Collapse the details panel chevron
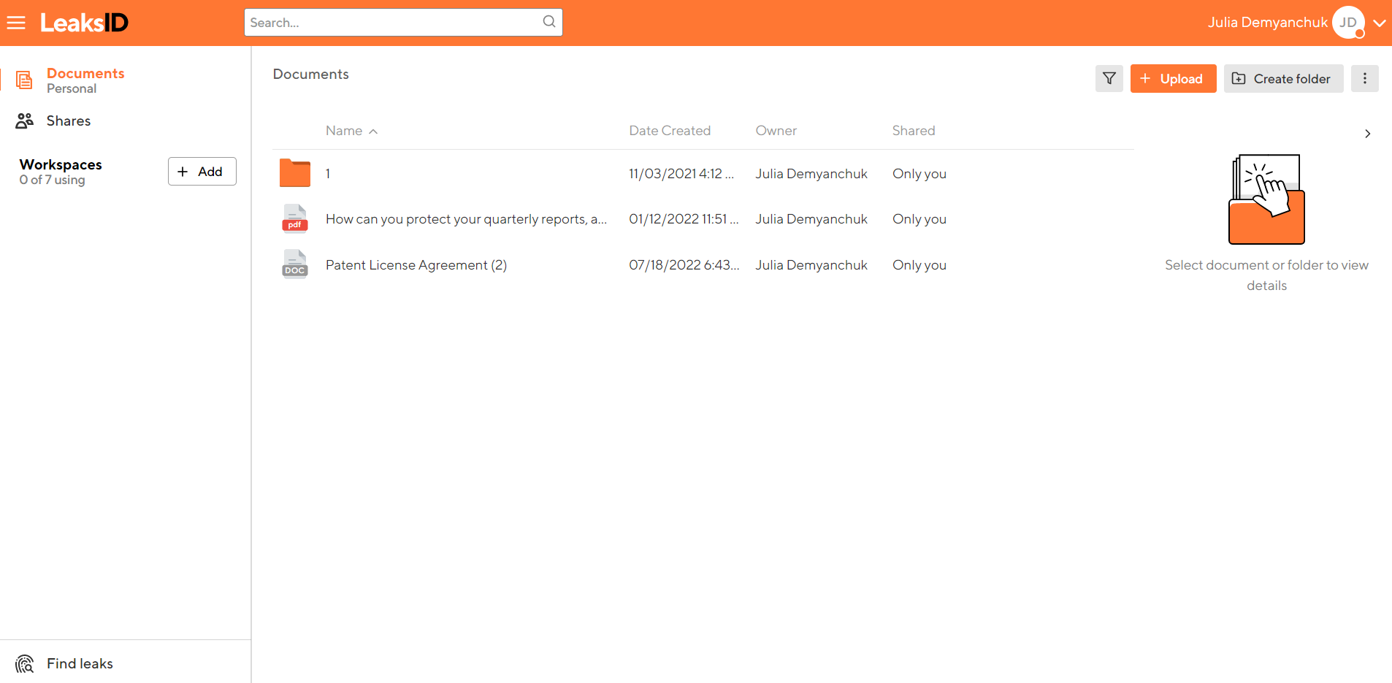The image size is (1392, 683). (1367, 134)
